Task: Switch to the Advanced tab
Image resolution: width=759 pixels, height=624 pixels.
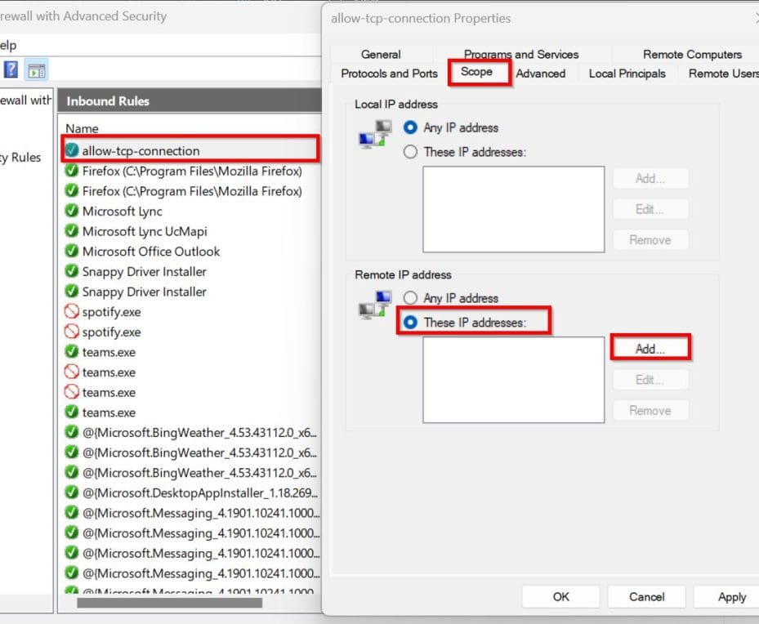Action: [541, 73]
